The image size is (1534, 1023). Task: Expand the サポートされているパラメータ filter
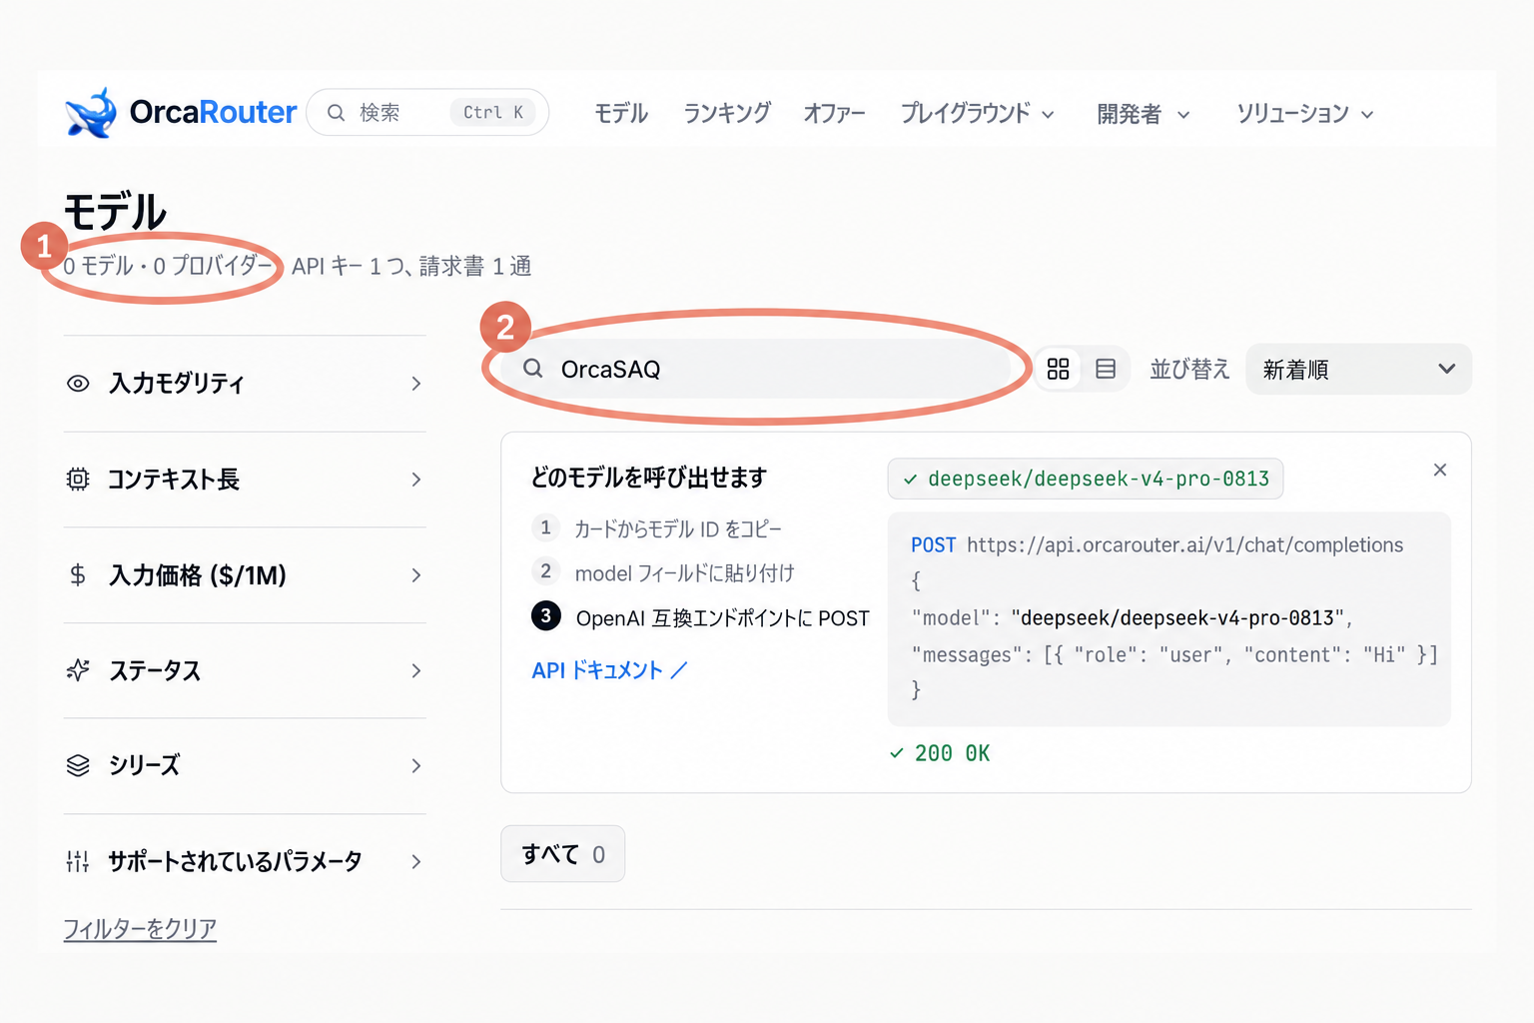(x=245, y=861)
